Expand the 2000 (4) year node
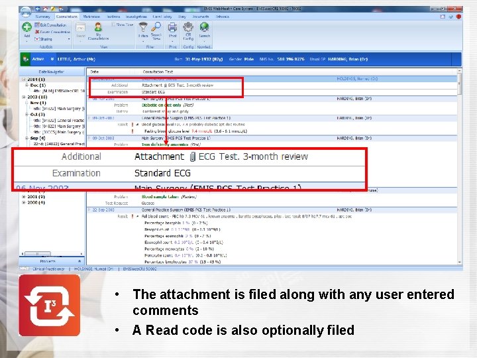The image size is (477, 358). (x=24, y=203)
